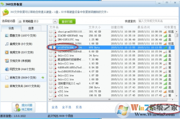Image resolution: width=180 pixels, height=119 pixels.
Task: Check the box for IMG-03F3137C.tmp
Action: [x=51, y=39]
